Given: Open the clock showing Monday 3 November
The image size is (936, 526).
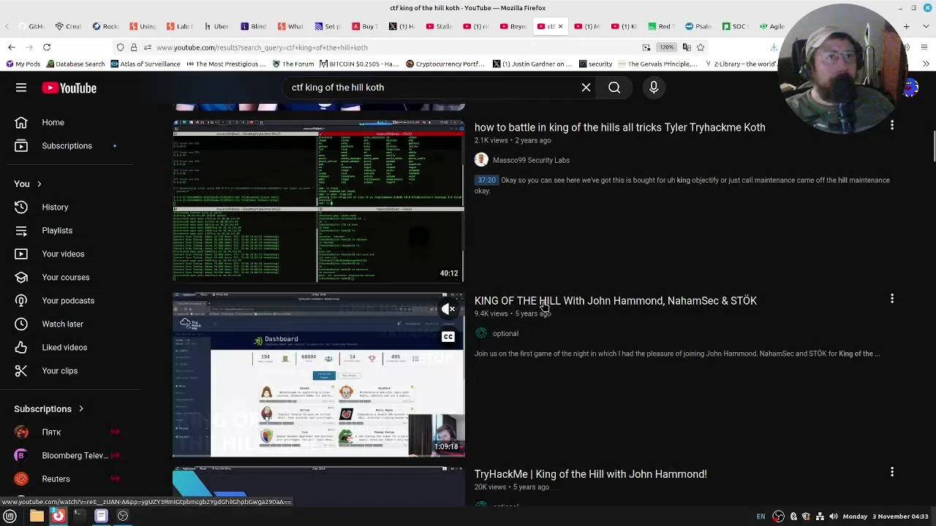Looking at the screenshot, I should point(886,517).
